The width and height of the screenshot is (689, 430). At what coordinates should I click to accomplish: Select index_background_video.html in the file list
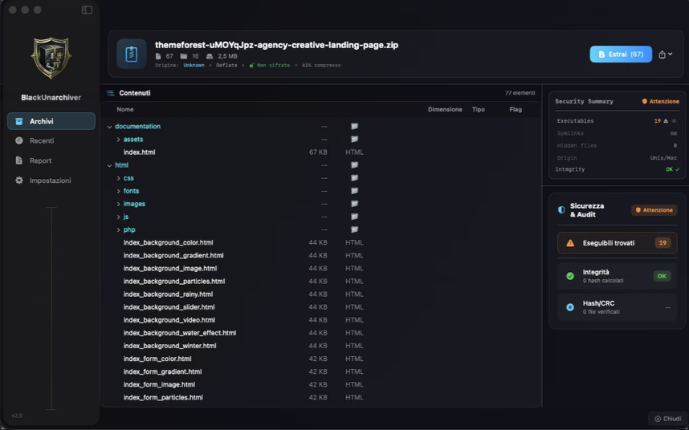click(x=169, y=320)
